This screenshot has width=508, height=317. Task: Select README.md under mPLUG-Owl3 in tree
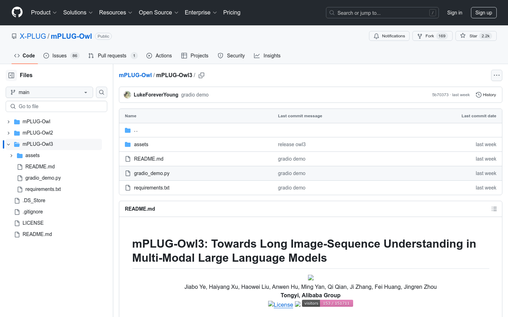[x=40, y=167]
